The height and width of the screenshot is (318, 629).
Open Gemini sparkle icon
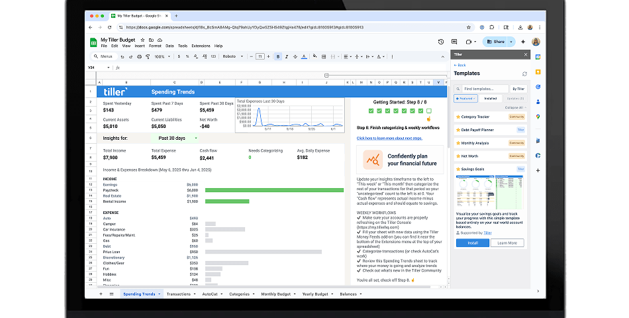click(x=523, y=42)
